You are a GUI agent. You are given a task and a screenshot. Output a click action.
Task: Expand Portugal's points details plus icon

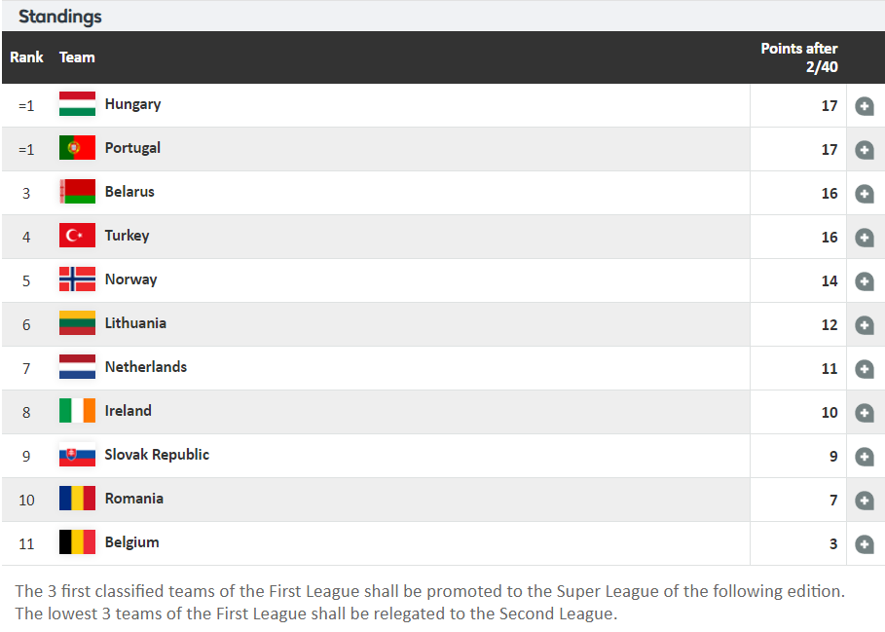[865, 150]
